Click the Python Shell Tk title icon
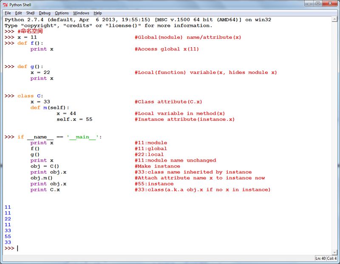Screen dimensions: 340x264 (x=5, y=5)
